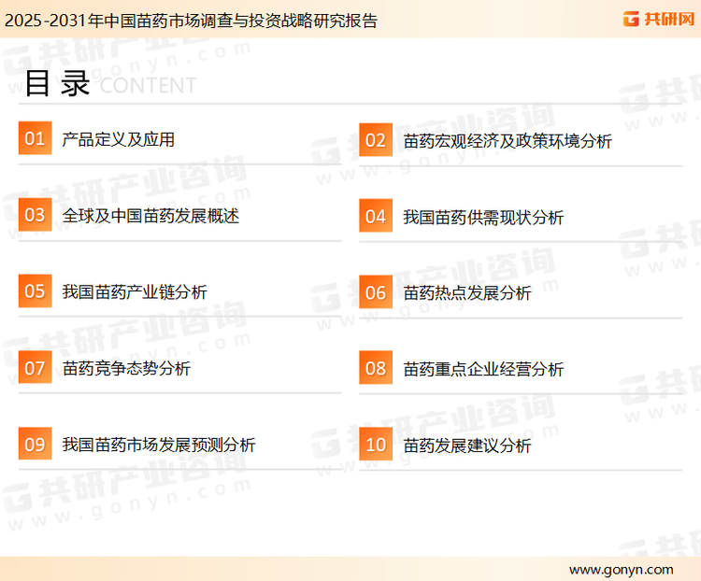Open 苗药竞争态势分析 chapter entry
The width and height of the screenshot is (701, 581).
[126, 369]
